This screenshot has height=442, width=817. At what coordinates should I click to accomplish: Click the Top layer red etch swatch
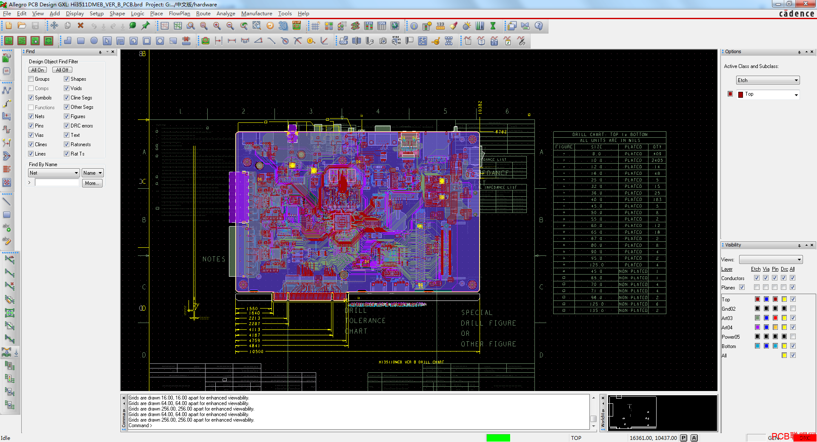pos(757,299)
